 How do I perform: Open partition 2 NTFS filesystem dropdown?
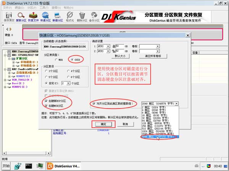point(108,51)
